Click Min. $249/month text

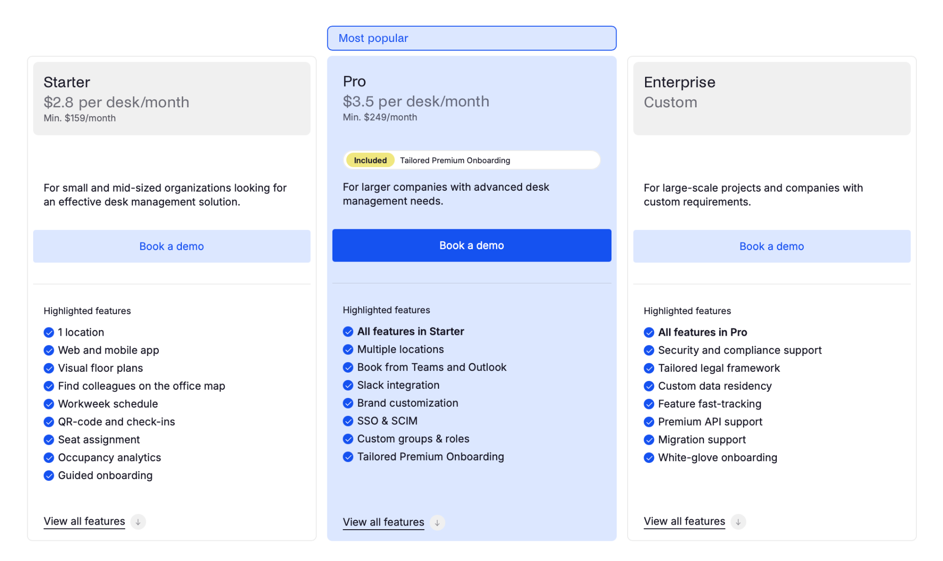coord(380,117)
